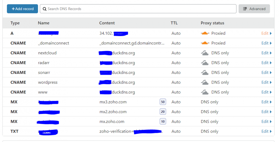Click the Name column header
Screen dimensions: 279x142
click(44, 23)
